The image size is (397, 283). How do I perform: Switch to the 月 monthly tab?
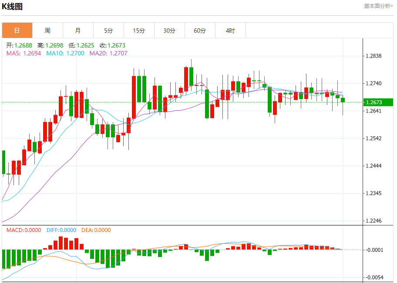[78, 31]
